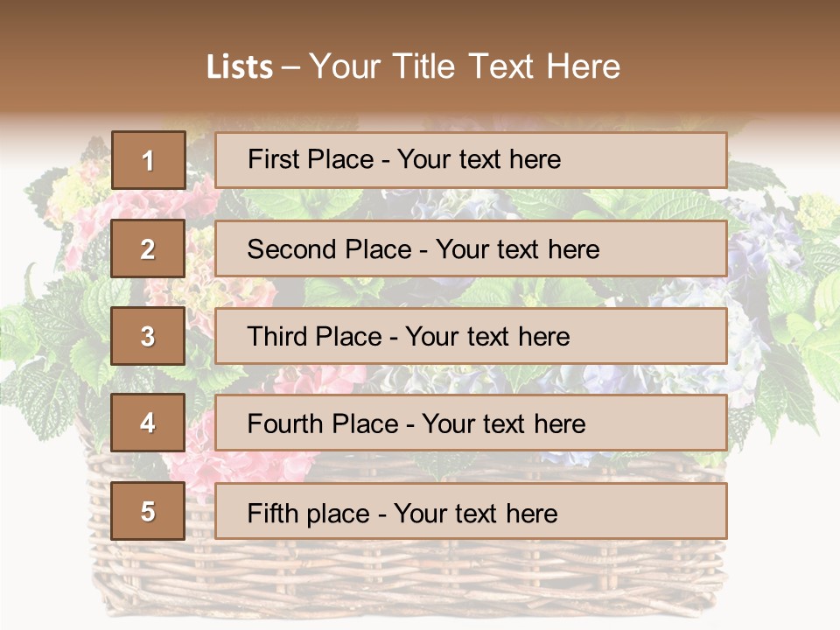Select the 'Fourth Place' text bar
Image resolution: width=840 pixels, height=630 pixels.
point(471,423)
